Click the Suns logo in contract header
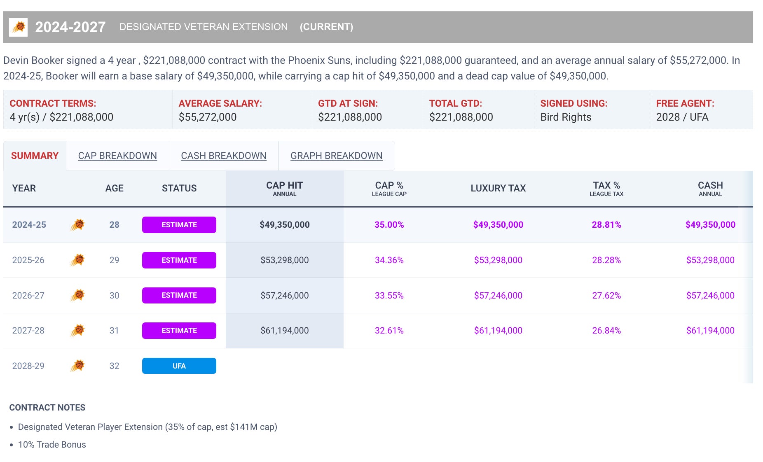This screenshot has width=763, height=462. point(18,27)
